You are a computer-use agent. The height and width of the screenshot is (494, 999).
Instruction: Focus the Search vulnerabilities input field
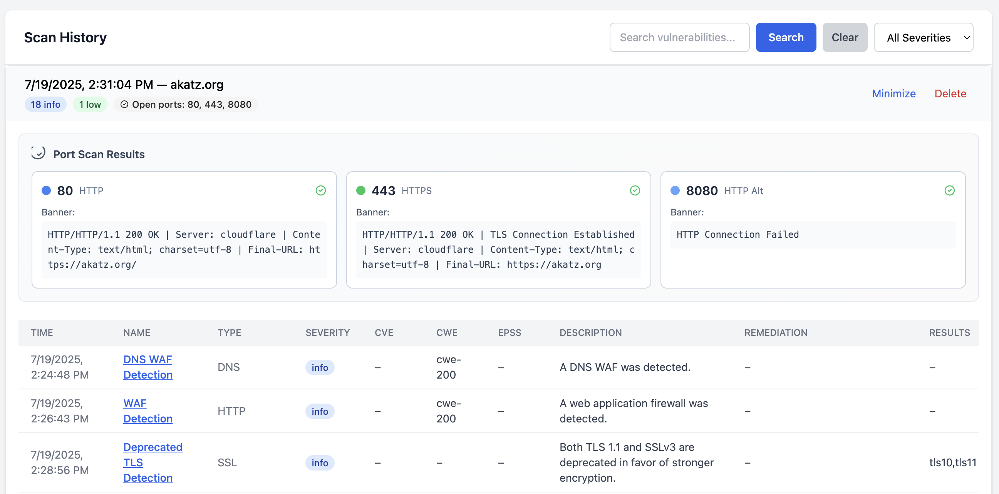click(679, 38)
